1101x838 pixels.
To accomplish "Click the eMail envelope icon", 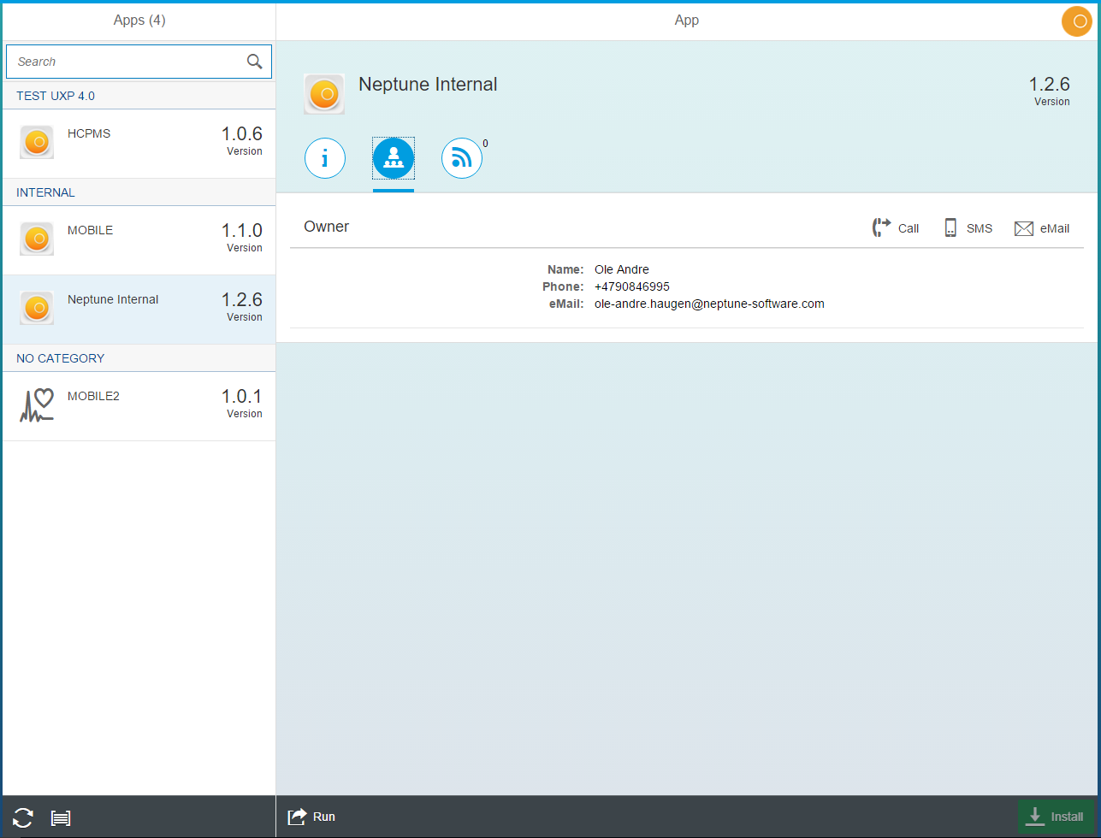I will [x=1023, y=227].
